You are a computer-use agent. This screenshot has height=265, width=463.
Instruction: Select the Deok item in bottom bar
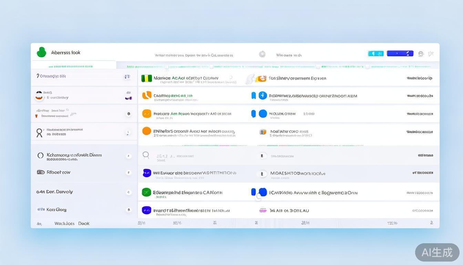tap(84, 224)
